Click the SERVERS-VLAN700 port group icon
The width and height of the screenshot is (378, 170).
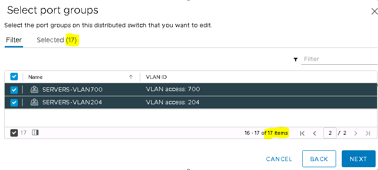coord(34,89)
